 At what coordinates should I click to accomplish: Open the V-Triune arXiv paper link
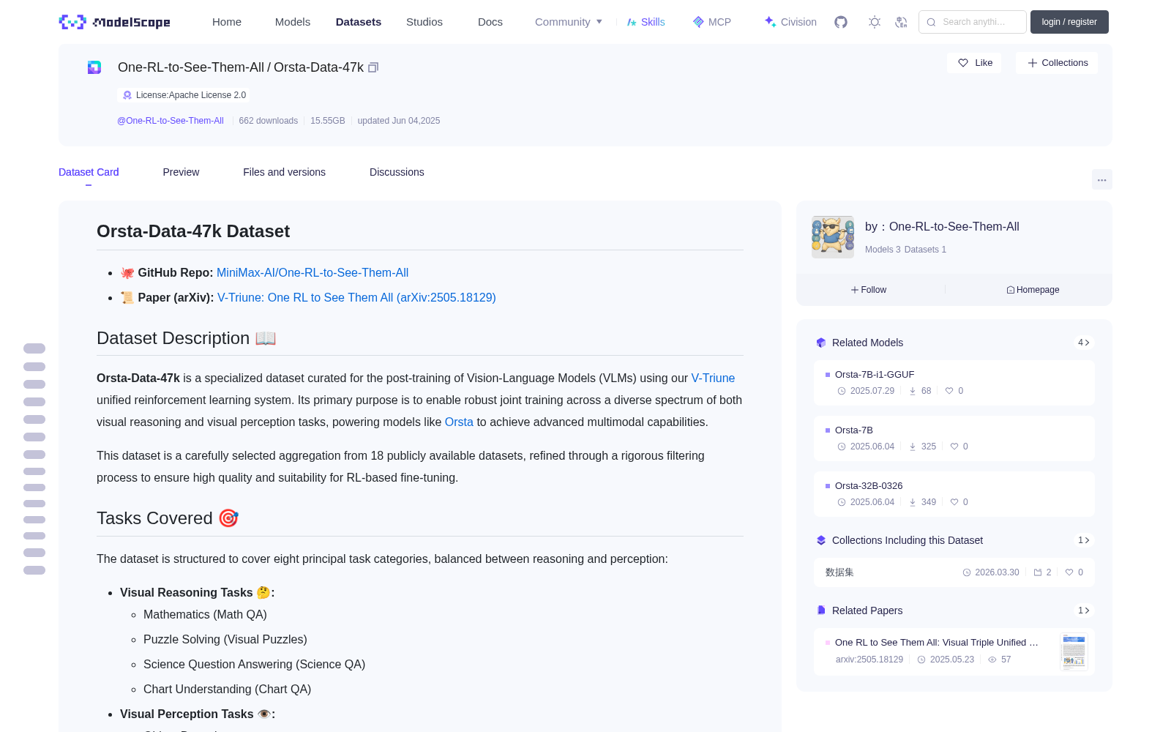coord(356,298)
